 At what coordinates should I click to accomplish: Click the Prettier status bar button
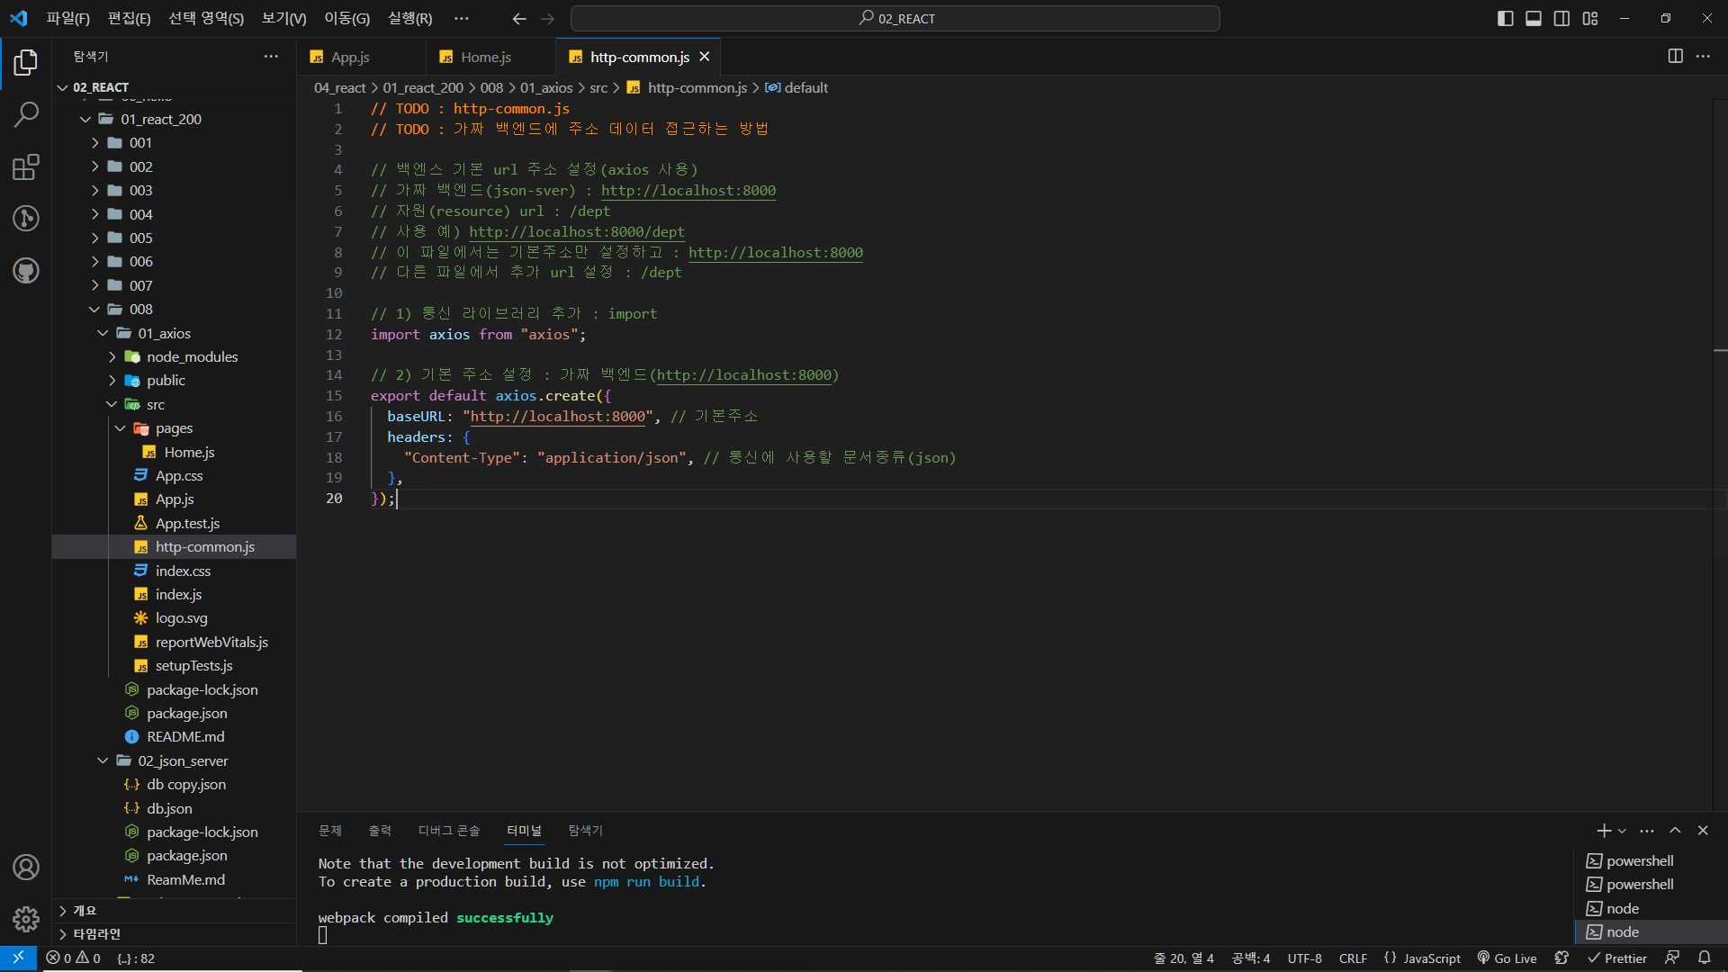(x=1616, y=958)
